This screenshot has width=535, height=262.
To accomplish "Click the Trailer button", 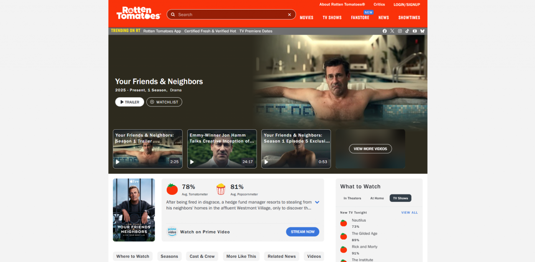I will click(x=130, y=102).
